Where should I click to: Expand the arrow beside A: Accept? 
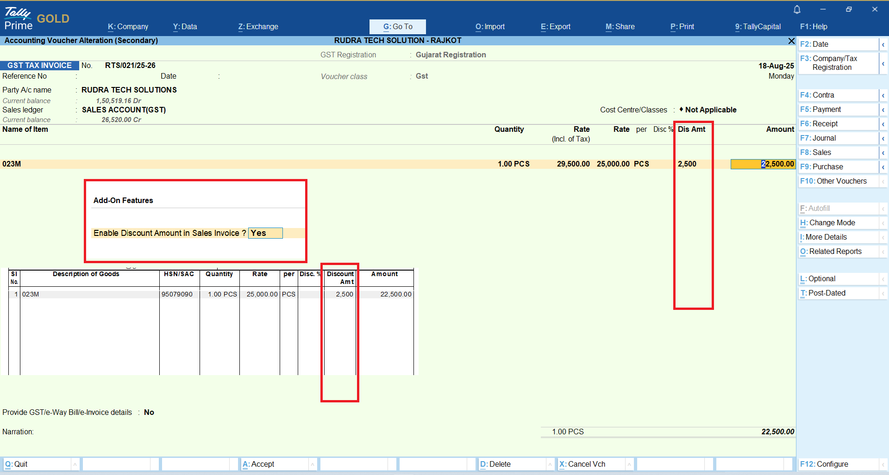313,464
